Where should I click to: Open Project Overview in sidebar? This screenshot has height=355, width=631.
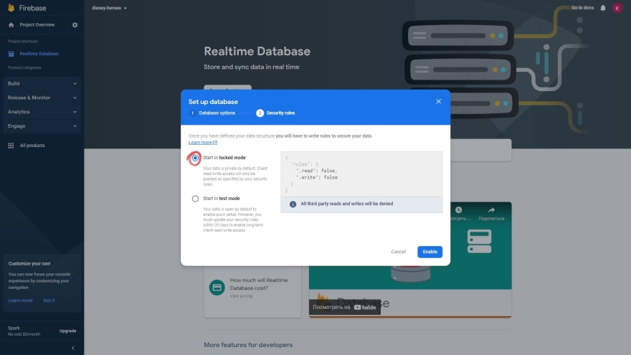[x=37, y=25]
